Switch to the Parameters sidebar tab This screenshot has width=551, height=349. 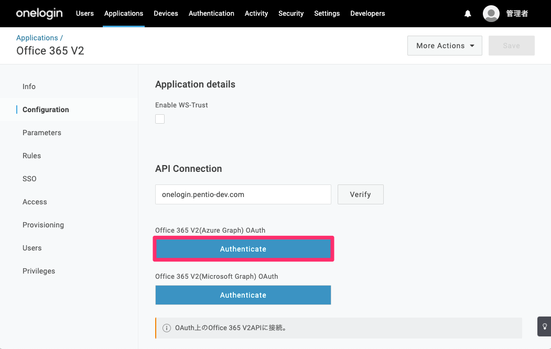coord(42,133)
